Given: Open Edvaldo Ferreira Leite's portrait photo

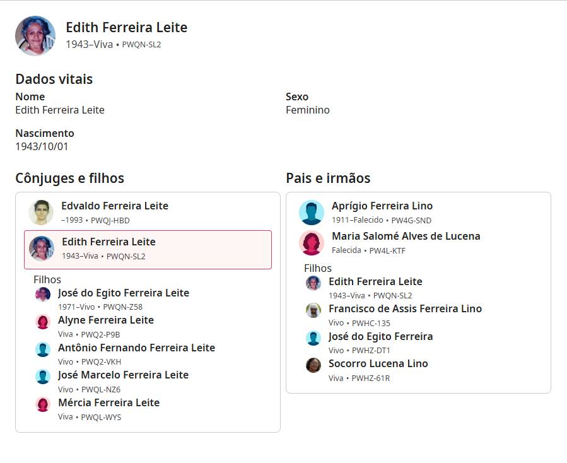Looking at the screenshot, I should (41, 213).
